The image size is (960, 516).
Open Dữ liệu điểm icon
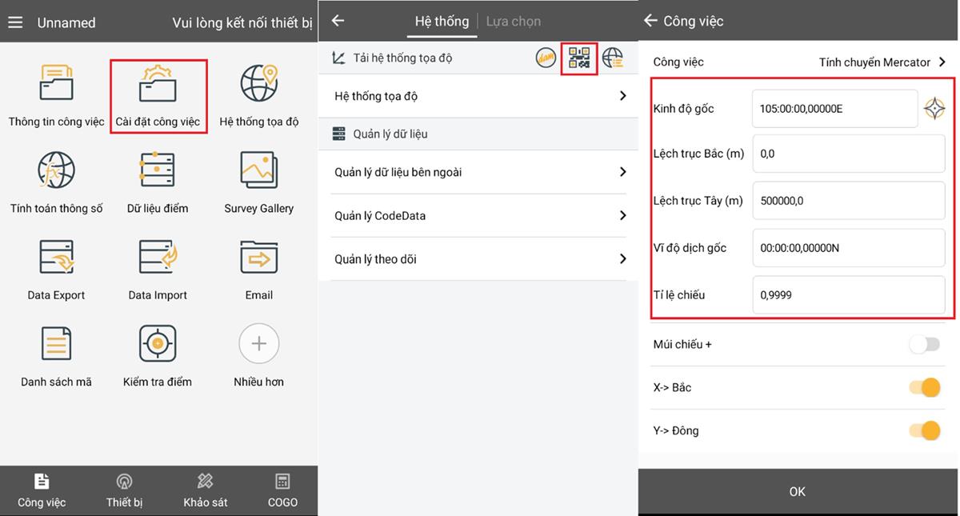click(158, 170)
